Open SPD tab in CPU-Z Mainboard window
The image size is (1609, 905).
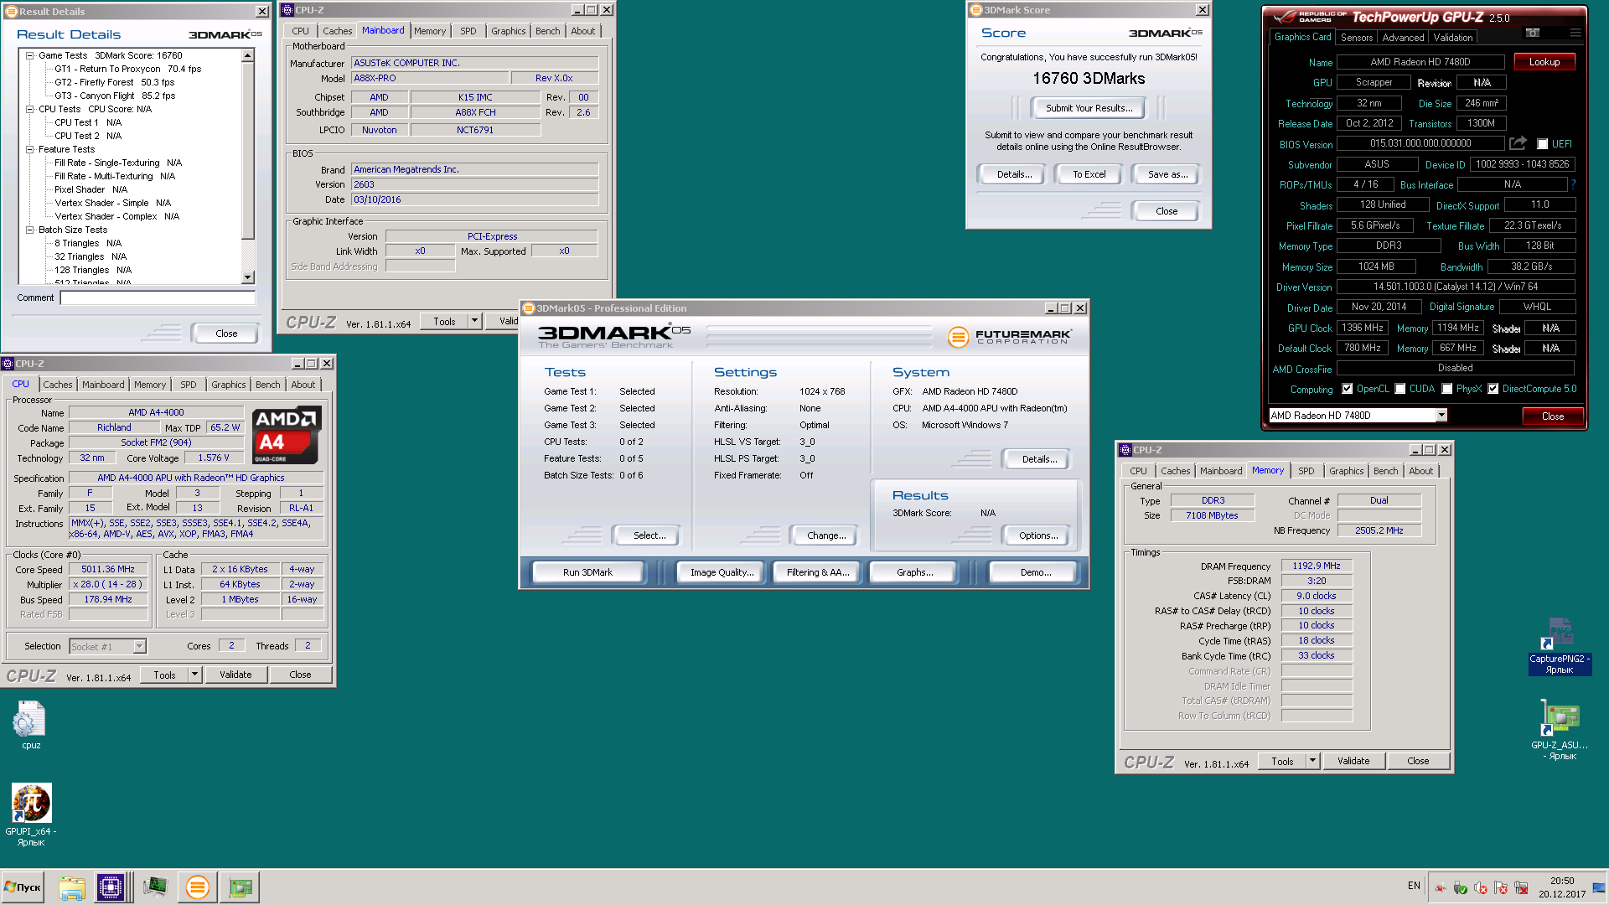tap(468, 31)
